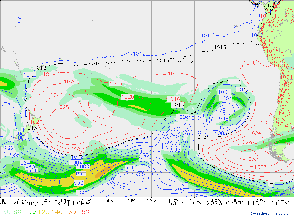Click the 90W longitude label
This screenshot has height=216, width=294.
point(238,200)
